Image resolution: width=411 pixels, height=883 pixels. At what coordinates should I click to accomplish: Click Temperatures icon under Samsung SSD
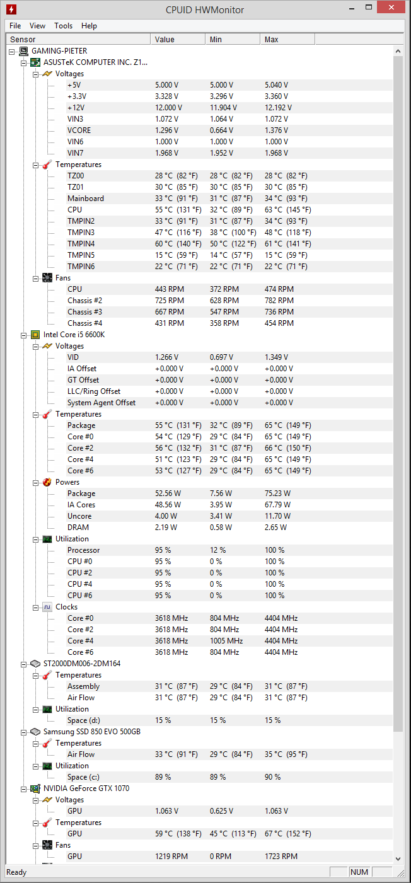47,743
